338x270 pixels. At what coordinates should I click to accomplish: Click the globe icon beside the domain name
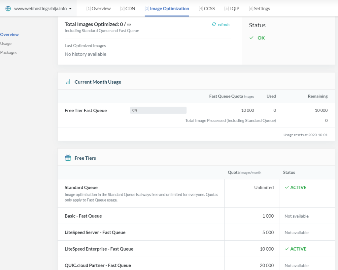[8, 9]
